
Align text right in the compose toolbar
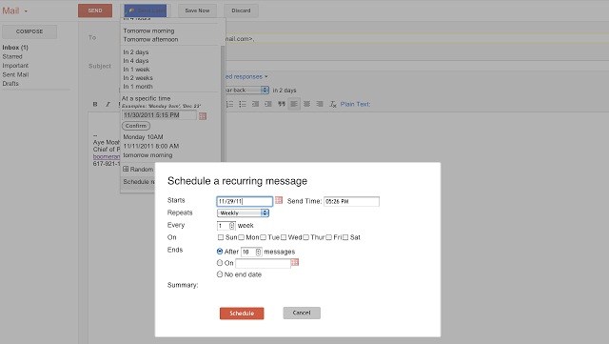(x=320, y=104)
